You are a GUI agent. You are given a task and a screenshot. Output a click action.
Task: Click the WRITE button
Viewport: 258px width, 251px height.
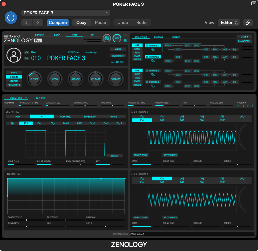pyautogui.click(x=118, y=49)
